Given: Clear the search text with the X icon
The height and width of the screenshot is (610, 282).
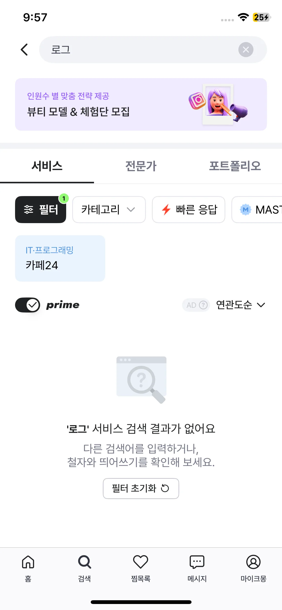Looking at the screenshot, I should pos(246,50).
